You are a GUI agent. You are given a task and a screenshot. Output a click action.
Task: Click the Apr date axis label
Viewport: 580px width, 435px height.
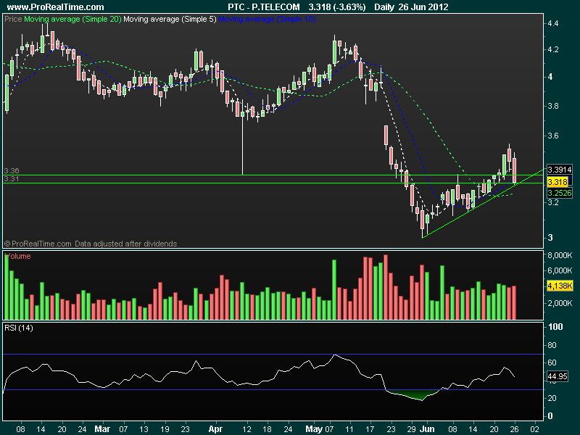pos(215,429)
